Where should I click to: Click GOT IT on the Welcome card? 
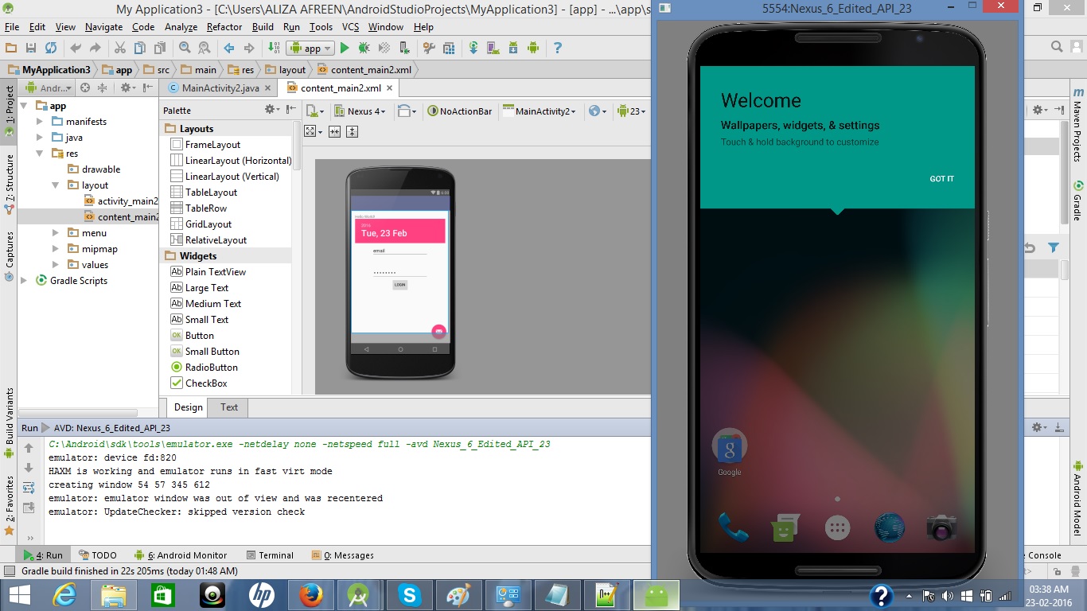click(941, 179)
